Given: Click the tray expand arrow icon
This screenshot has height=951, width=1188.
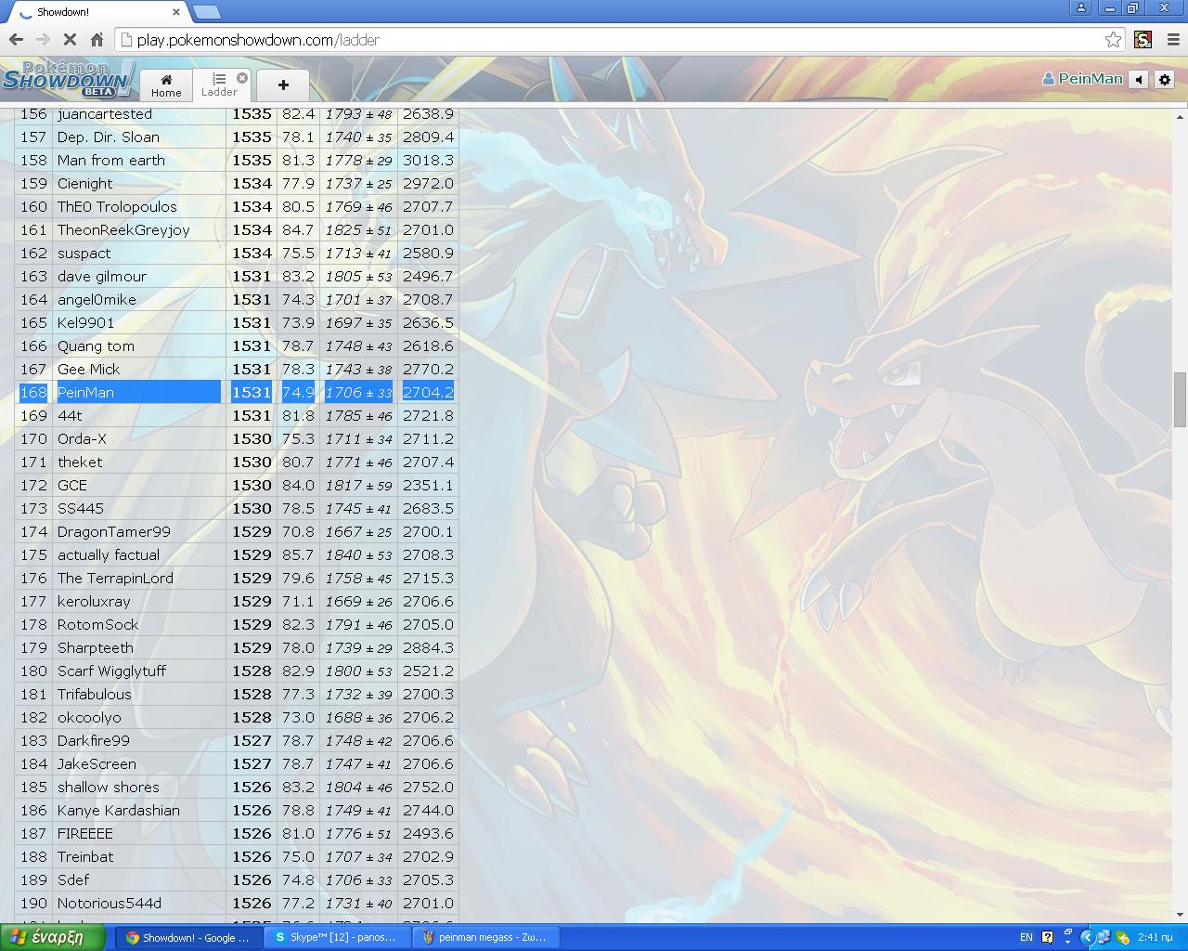Looking at the screenshot, I should [x=1087, y=937].
